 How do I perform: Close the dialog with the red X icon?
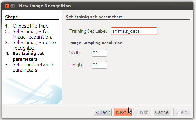7,6
